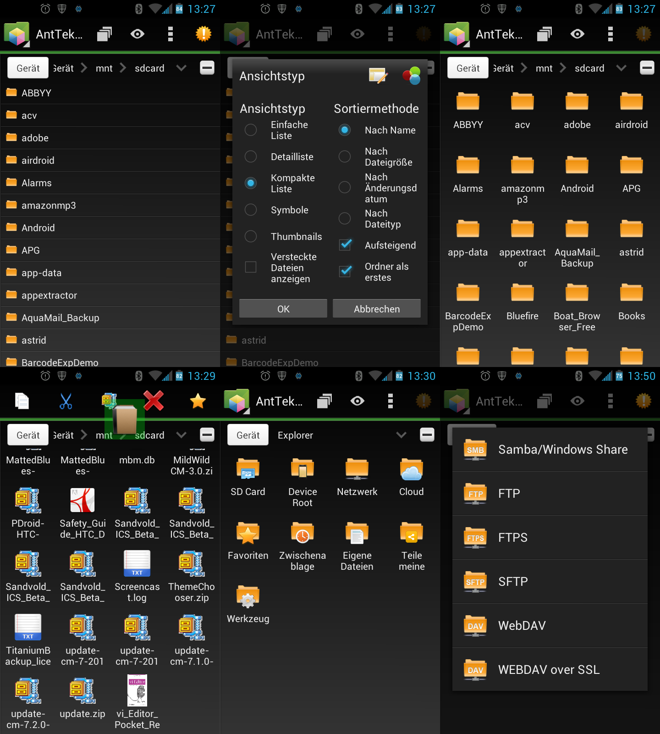Image resolution: width=660 pixels, height=734 pixels.
Task: Expand the path dropdown in Explorer panel
Action: coord(401,435)
